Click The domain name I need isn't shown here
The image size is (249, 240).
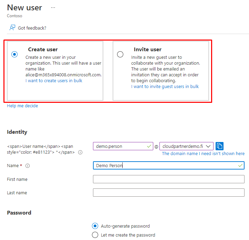(x=203, y=154)
